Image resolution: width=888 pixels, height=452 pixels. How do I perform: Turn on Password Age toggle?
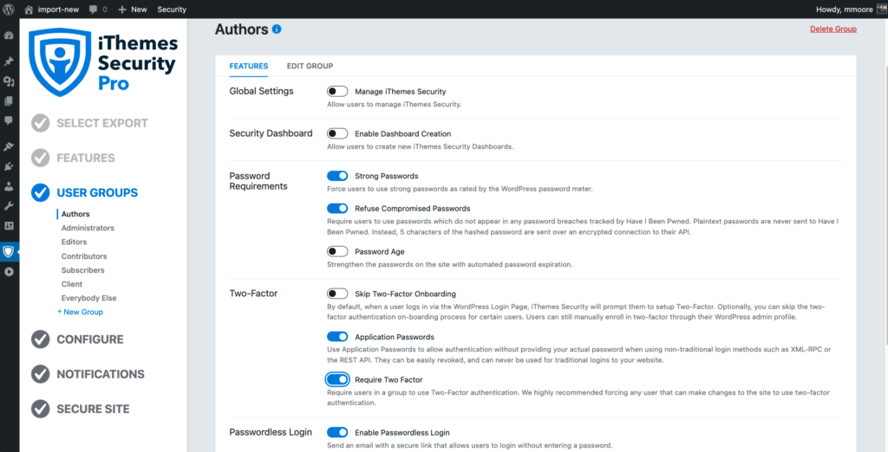pyautogui.click(x=337, y=251)
